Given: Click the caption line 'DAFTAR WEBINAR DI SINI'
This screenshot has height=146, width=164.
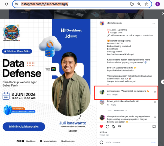Looking at the screenshot, I should click(122, 68).
